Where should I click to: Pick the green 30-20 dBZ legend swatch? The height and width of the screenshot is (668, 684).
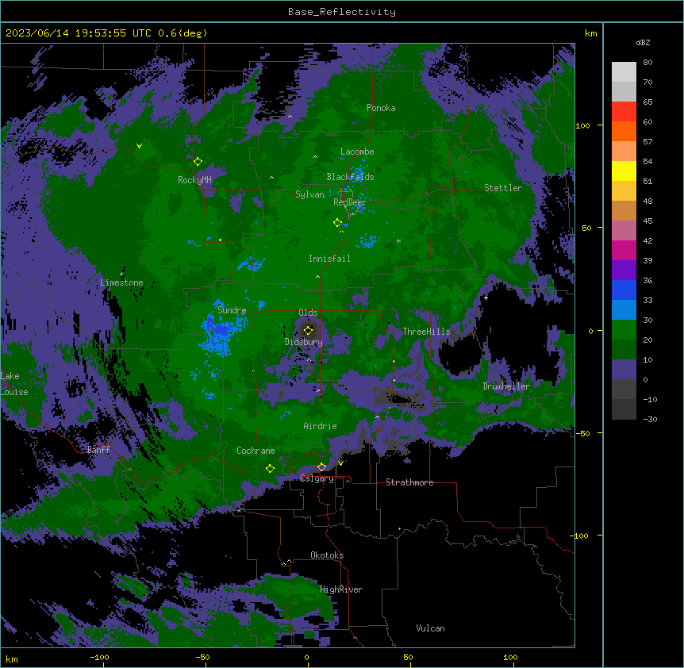pyautogui.click(x=624, y=330)
